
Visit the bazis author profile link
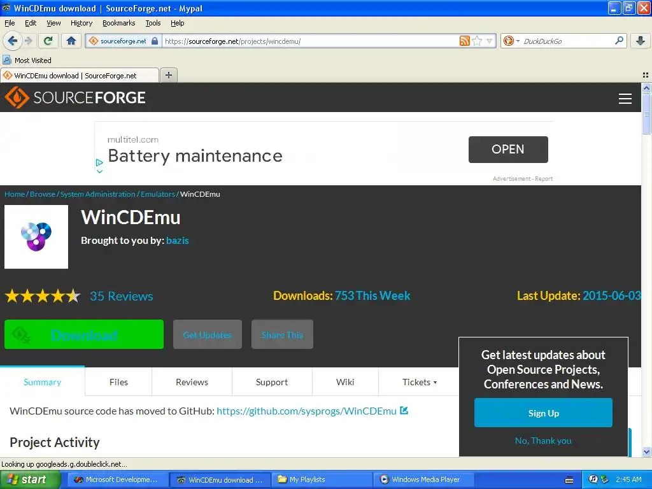177,241
